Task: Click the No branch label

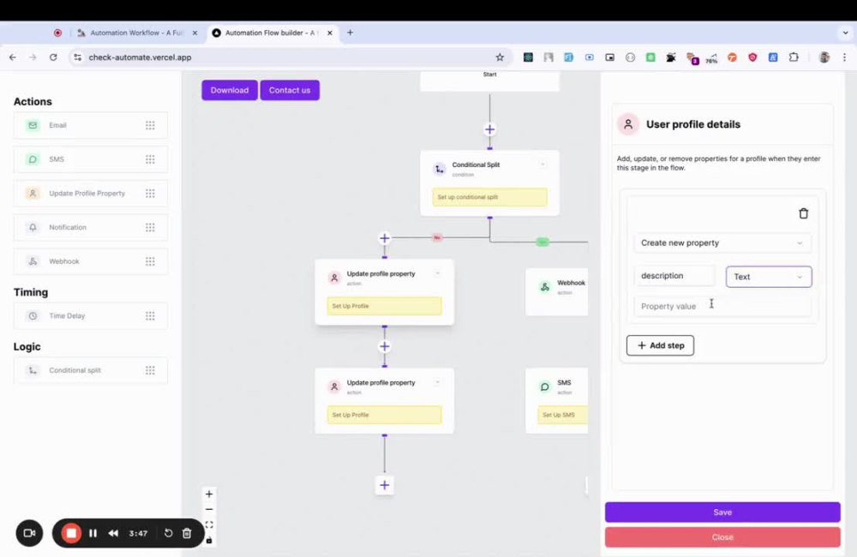Action: point(437,237)
